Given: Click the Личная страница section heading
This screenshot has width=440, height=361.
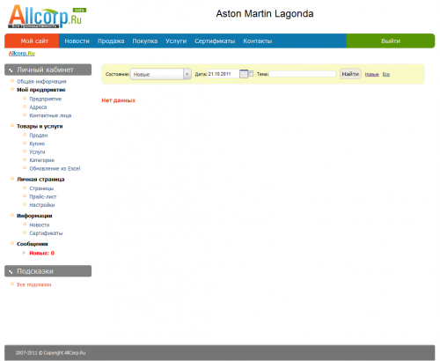Looking at the screenshot, I should click(x=40, y=179).
